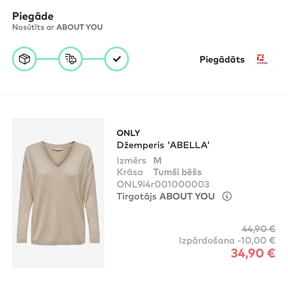Click the red 34,90 € final price

point(253,254)
